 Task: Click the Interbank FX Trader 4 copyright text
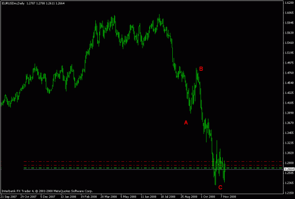[x=47, y=191]
